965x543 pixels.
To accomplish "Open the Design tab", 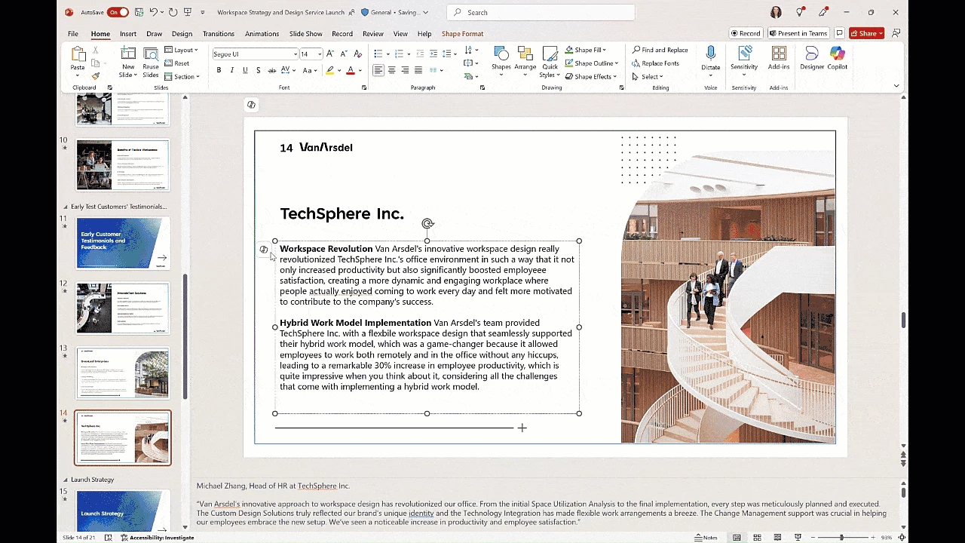I will point(182,34).
